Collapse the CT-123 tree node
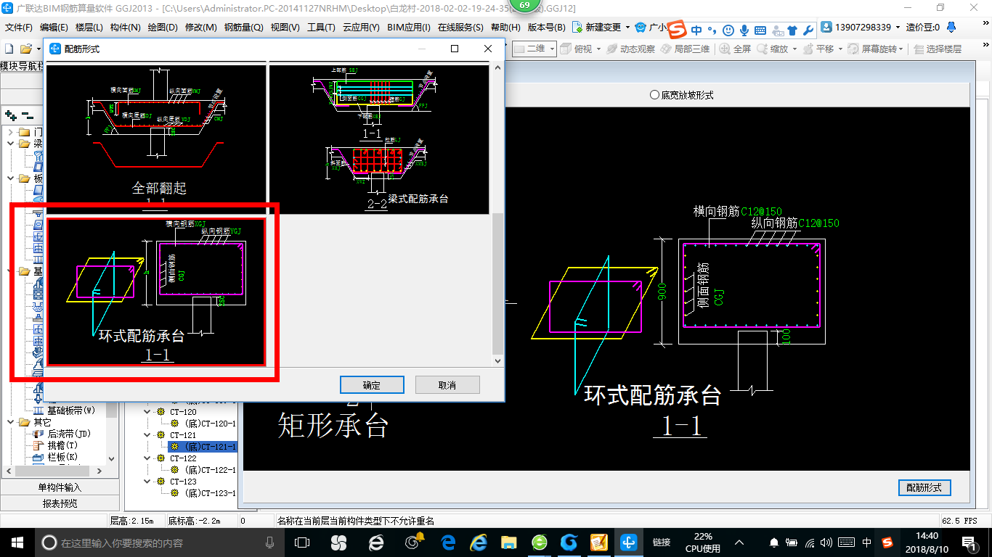The width and height of the screenshot is (992, 557). pyautogui.click(x=148, y=482)
